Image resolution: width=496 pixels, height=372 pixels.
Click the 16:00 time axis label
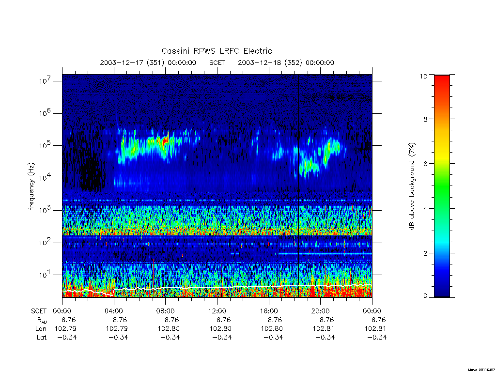pos(268,311)
